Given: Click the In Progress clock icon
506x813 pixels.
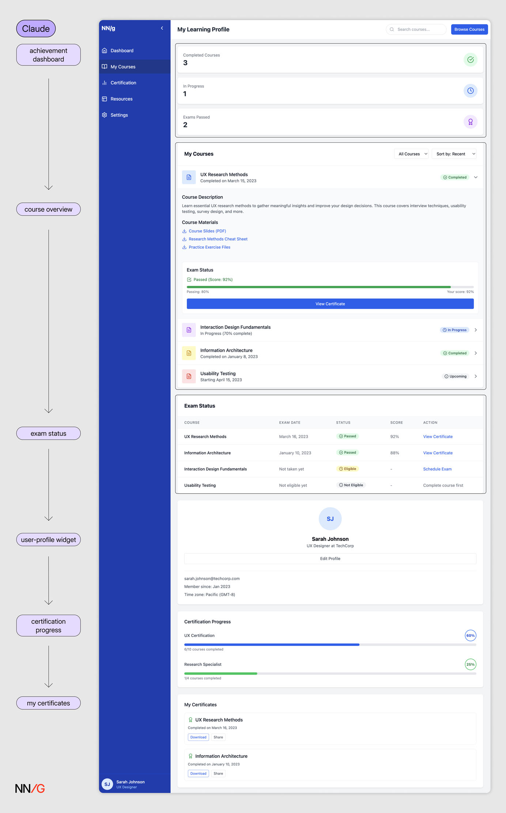Looking at the screenshot, I should tap(471, 91).
